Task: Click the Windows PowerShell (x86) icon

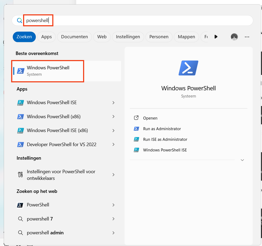Action: (x=20, y=117)
